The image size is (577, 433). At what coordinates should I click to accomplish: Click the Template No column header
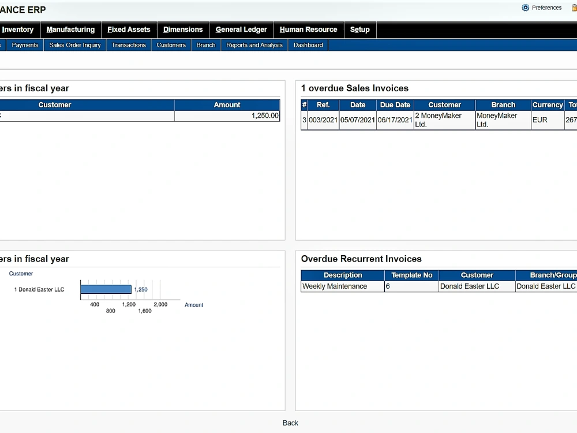411,275
